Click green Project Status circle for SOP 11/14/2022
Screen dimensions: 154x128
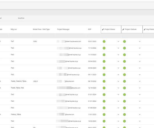[104, 48]
